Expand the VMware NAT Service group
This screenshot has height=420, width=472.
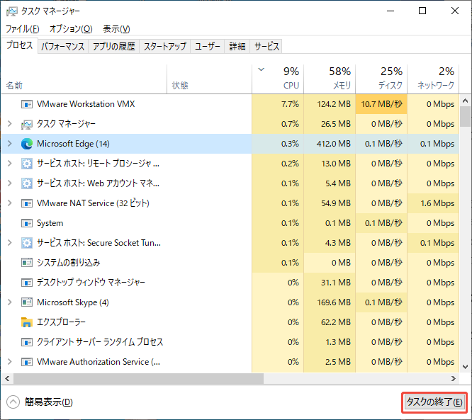tap(10, 203)
